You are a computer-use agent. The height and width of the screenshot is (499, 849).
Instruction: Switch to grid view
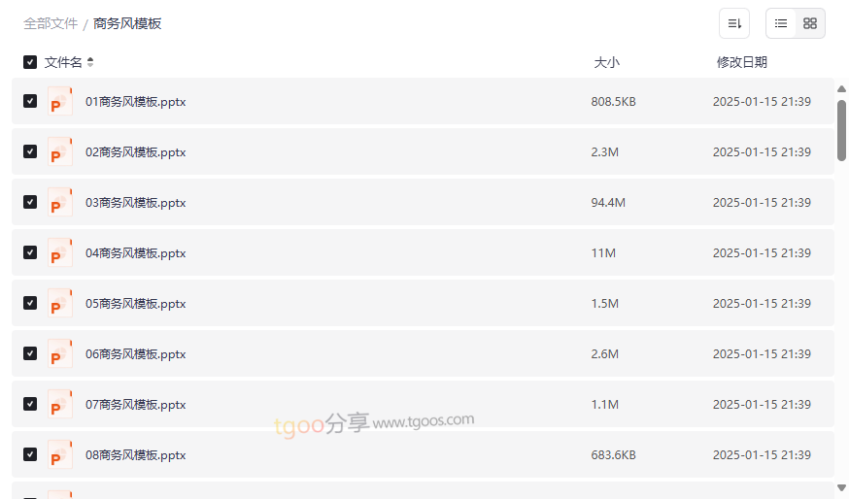point(810,23)
